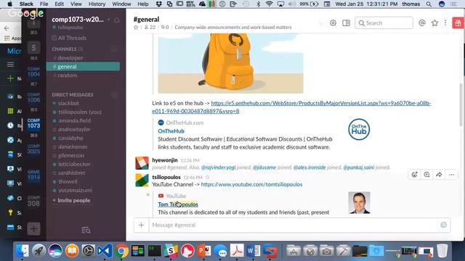Open Spotlight search in menu bar
Screen dimensions: 465x261
click(429, 4)
